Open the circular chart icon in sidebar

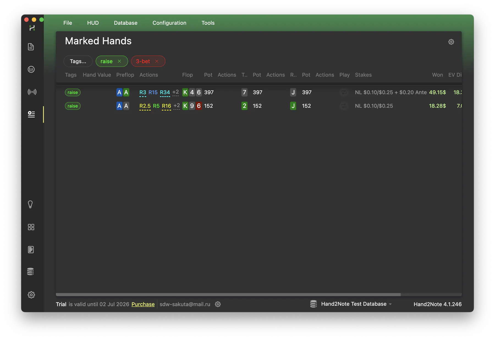31,69
